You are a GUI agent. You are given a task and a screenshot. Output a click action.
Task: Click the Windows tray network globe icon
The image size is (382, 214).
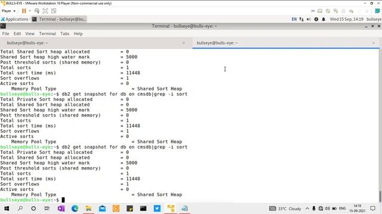(x=321, y=209)
